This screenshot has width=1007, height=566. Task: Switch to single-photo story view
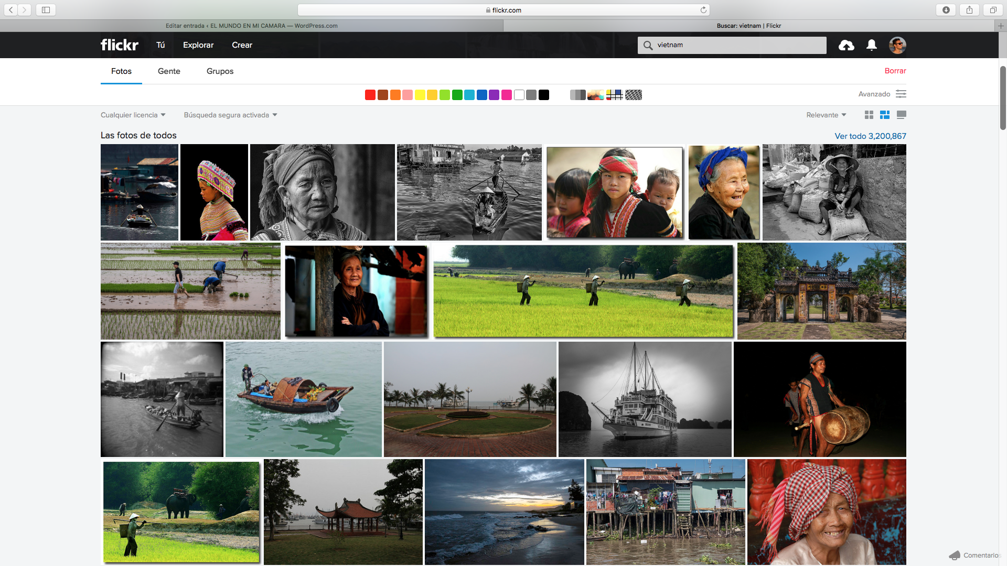[x=902, y=115]
